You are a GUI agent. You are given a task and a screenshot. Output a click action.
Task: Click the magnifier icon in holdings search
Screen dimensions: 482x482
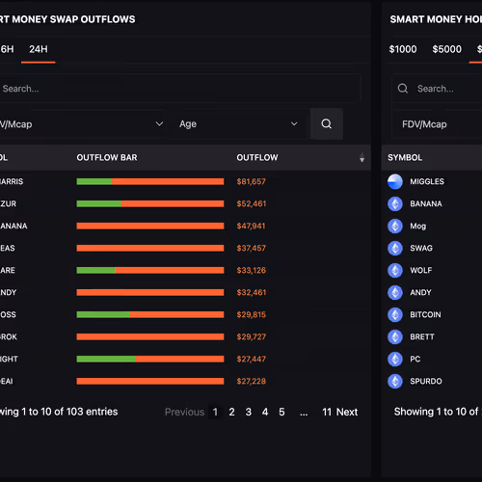403,89
